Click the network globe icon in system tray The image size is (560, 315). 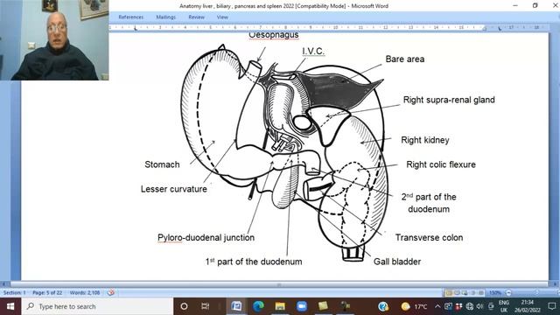(x=470, y=306)
